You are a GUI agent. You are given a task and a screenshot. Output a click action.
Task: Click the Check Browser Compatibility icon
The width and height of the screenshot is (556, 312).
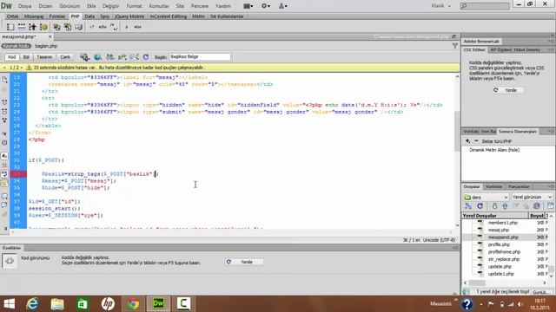[x=135, y=57]
